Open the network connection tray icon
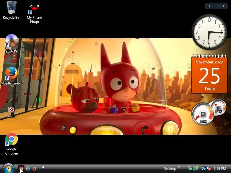The image size is (231, 173). click(204, 168)
